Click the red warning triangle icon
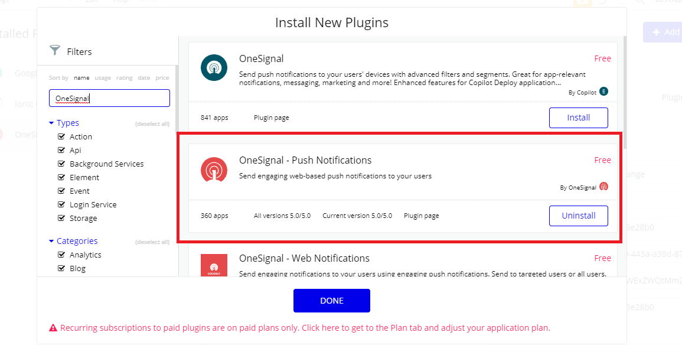682x355 pixels. [53, 328]
